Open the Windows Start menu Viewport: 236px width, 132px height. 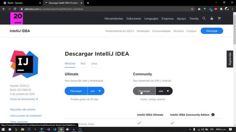[3, 129]
